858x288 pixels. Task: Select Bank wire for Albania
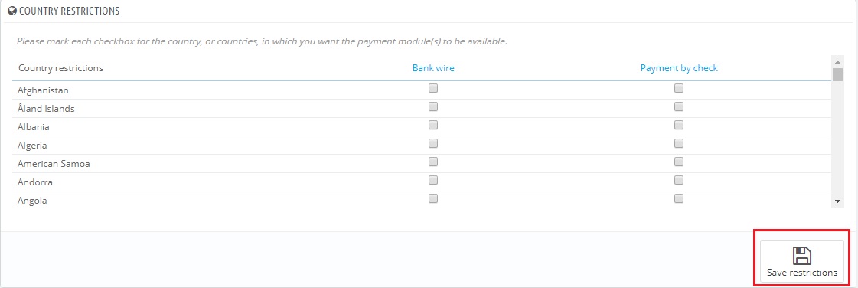point(433,125)
